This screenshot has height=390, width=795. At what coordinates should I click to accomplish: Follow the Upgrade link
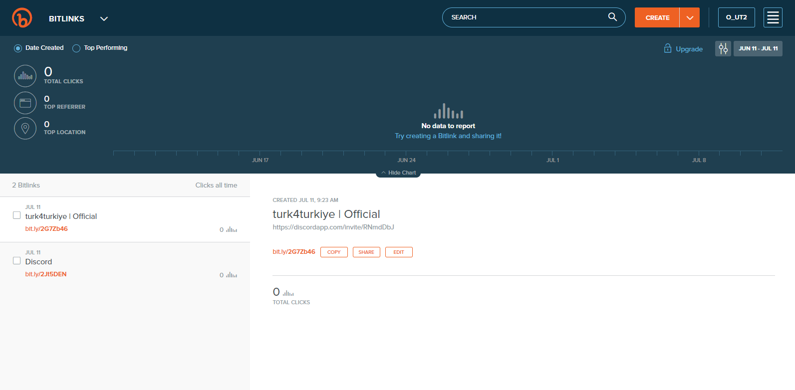tap(689, 49)
